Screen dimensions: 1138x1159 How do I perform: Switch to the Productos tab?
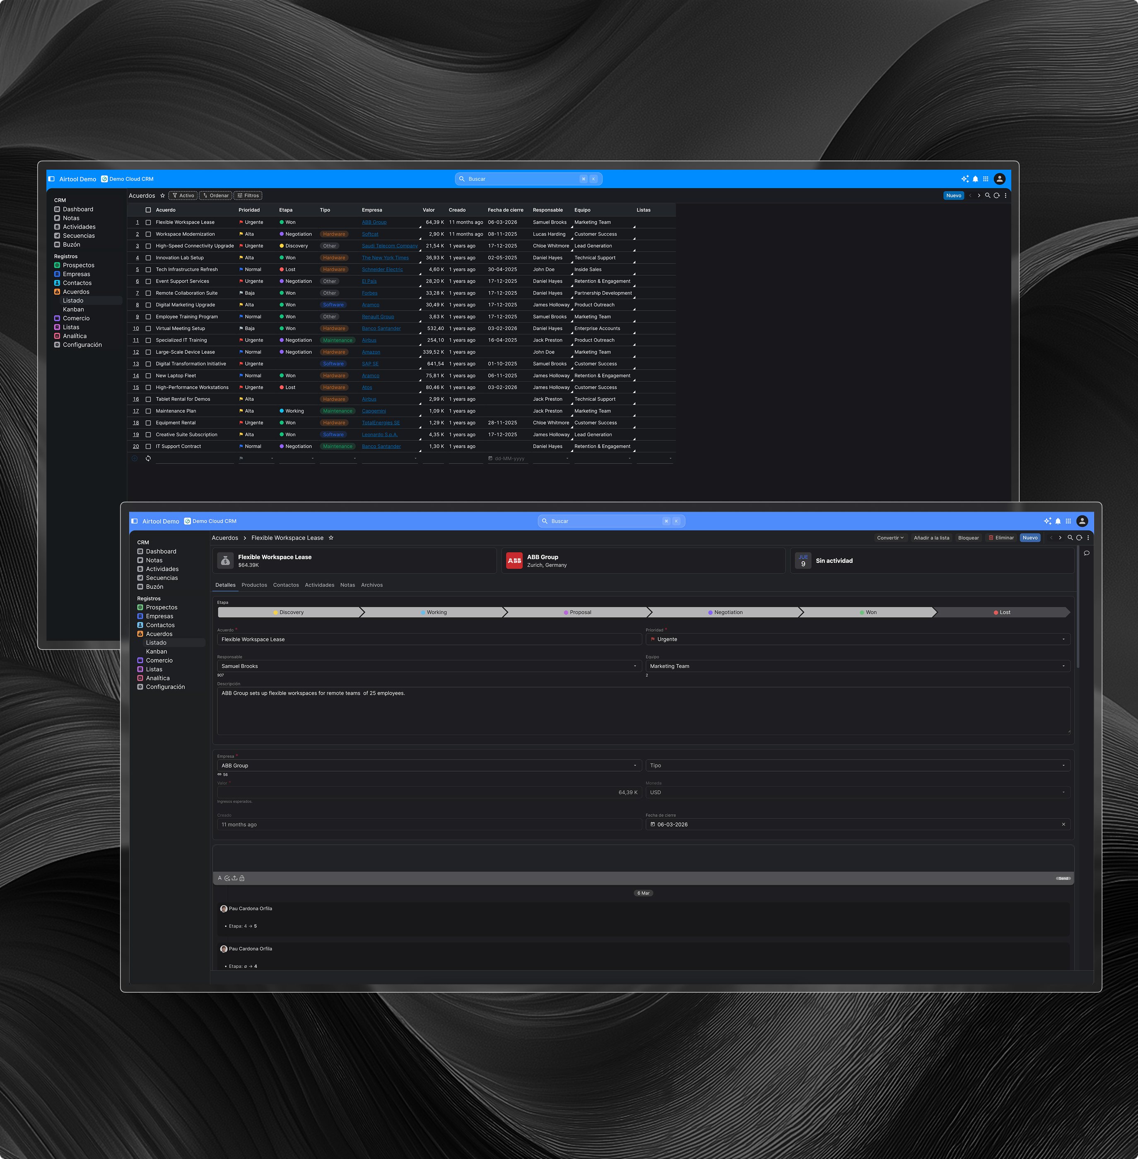click(254, 585)
